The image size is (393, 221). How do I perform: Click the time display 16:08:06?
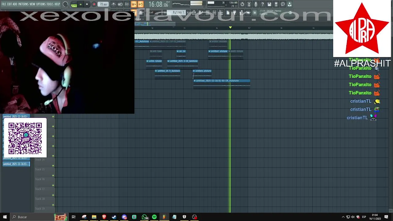tap(158, 4)
